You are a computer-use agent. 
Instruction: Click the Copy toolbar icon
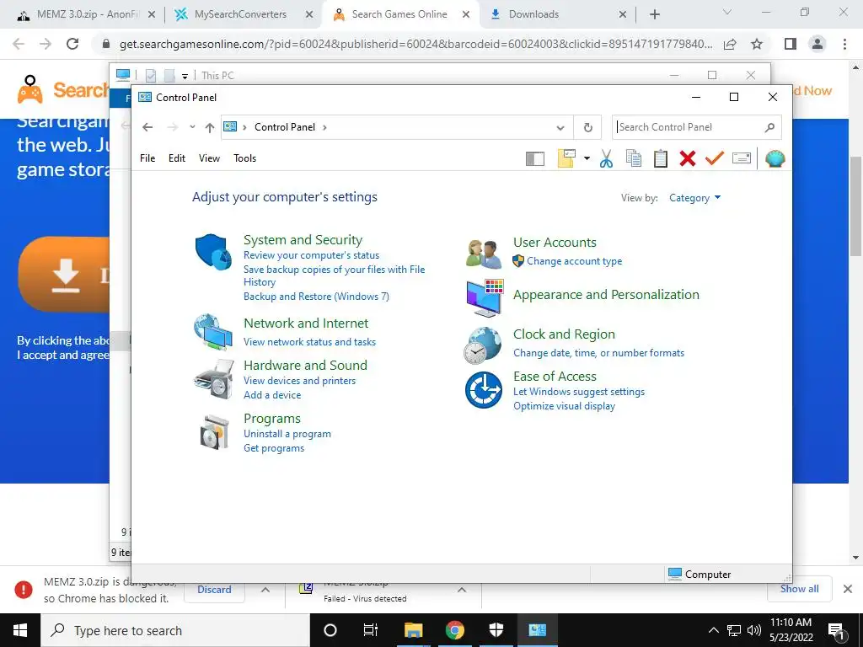click(634, 158)
